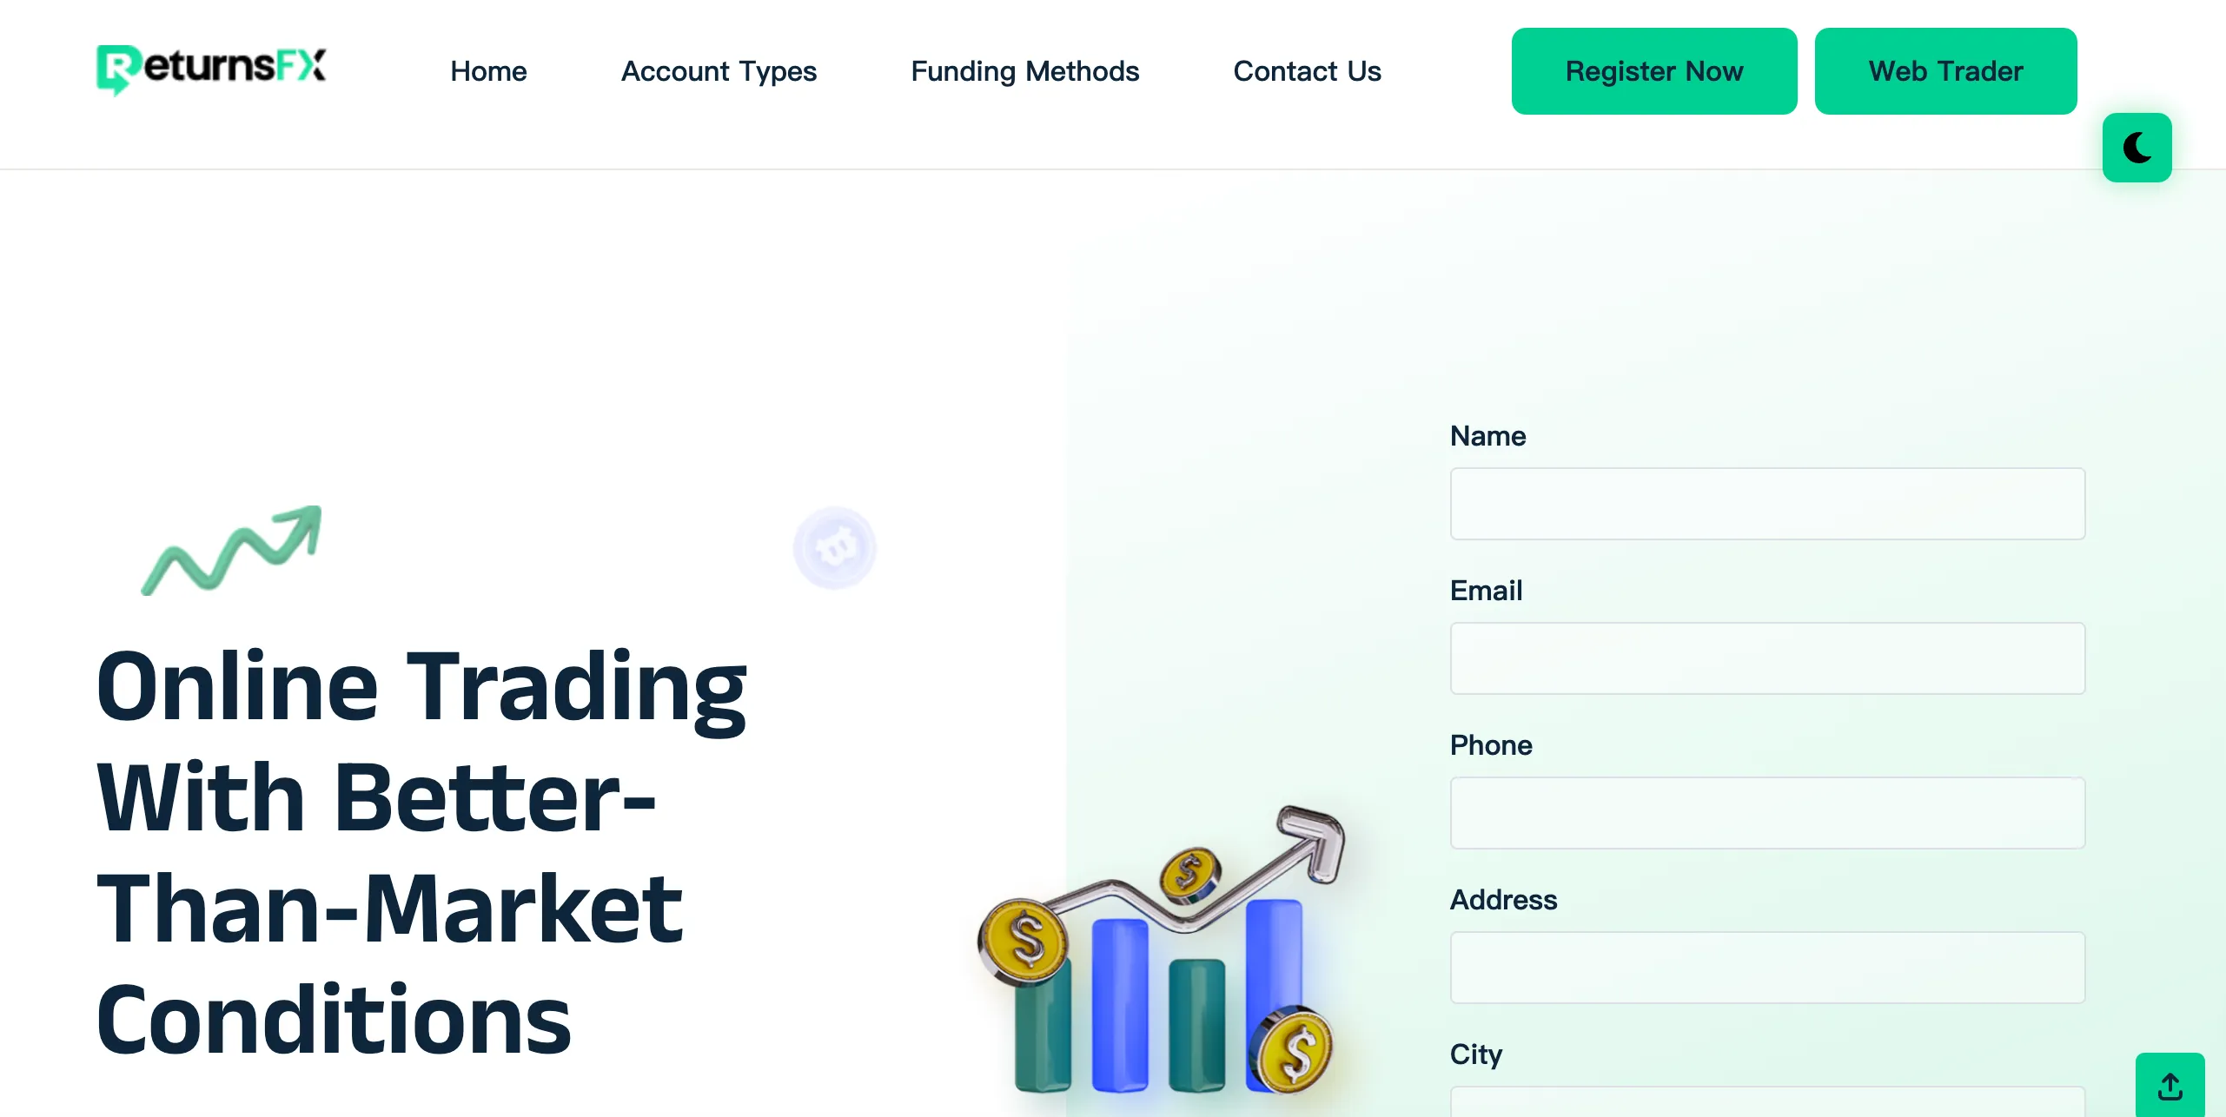Screen dimensions: 2226x1117
Task: Go to Funding Methods page
Action: click(1025, 71)
